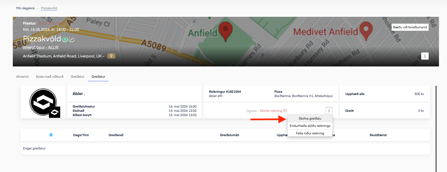447x172 pixels.
Task: Select the active underlined Greiðslur tab
Action: pos(98,77)
